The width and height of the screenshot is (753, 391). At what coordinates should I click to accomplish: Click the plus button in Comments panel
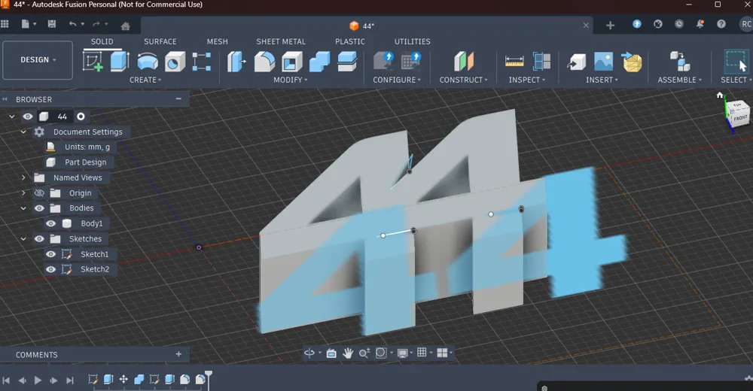(x=178, y=354)
